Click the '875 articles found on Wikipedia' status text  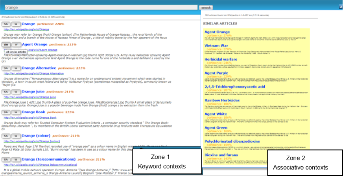coord(33,17)
